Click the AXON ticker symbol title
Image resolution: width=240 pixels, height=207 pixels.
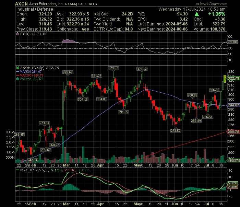(x=21, y=4)
